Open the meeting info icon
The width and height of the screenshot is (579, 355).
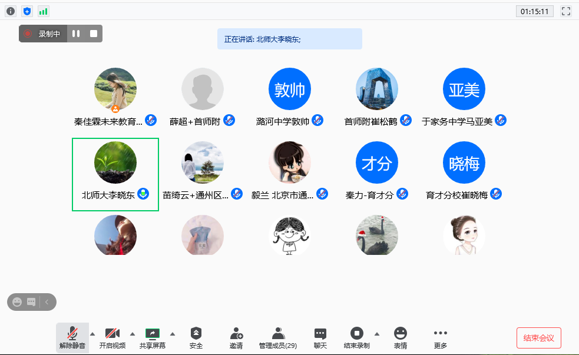[11, 11]
